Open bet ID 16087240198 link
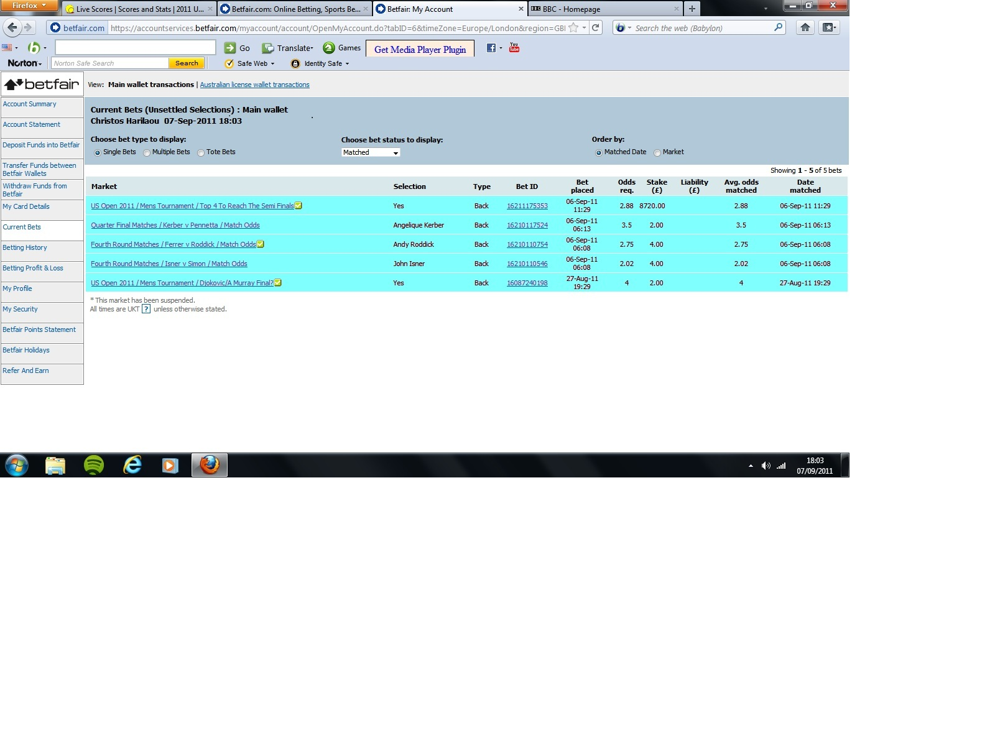 coord(527,283)
